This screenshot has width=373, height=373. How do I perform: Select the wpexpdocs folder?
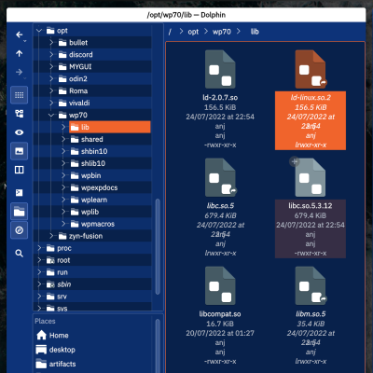click(94, 187)
